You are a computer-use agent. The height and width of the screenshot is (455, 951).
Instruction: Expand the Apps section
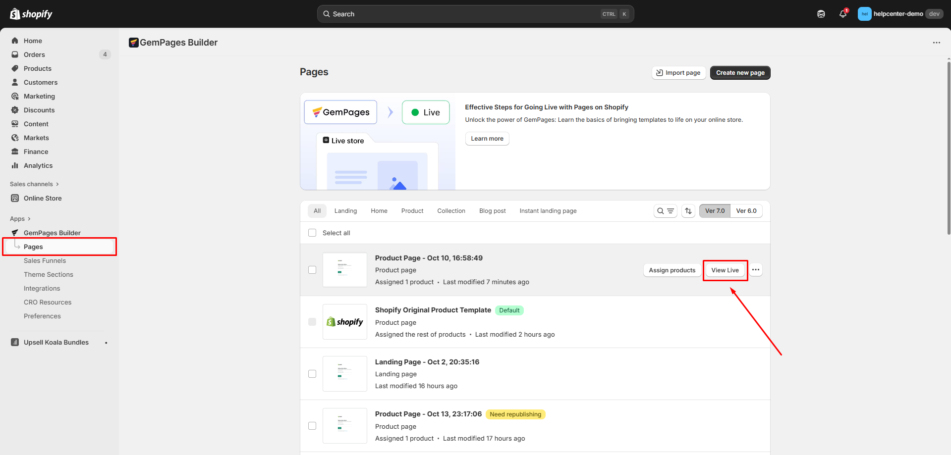20,219
